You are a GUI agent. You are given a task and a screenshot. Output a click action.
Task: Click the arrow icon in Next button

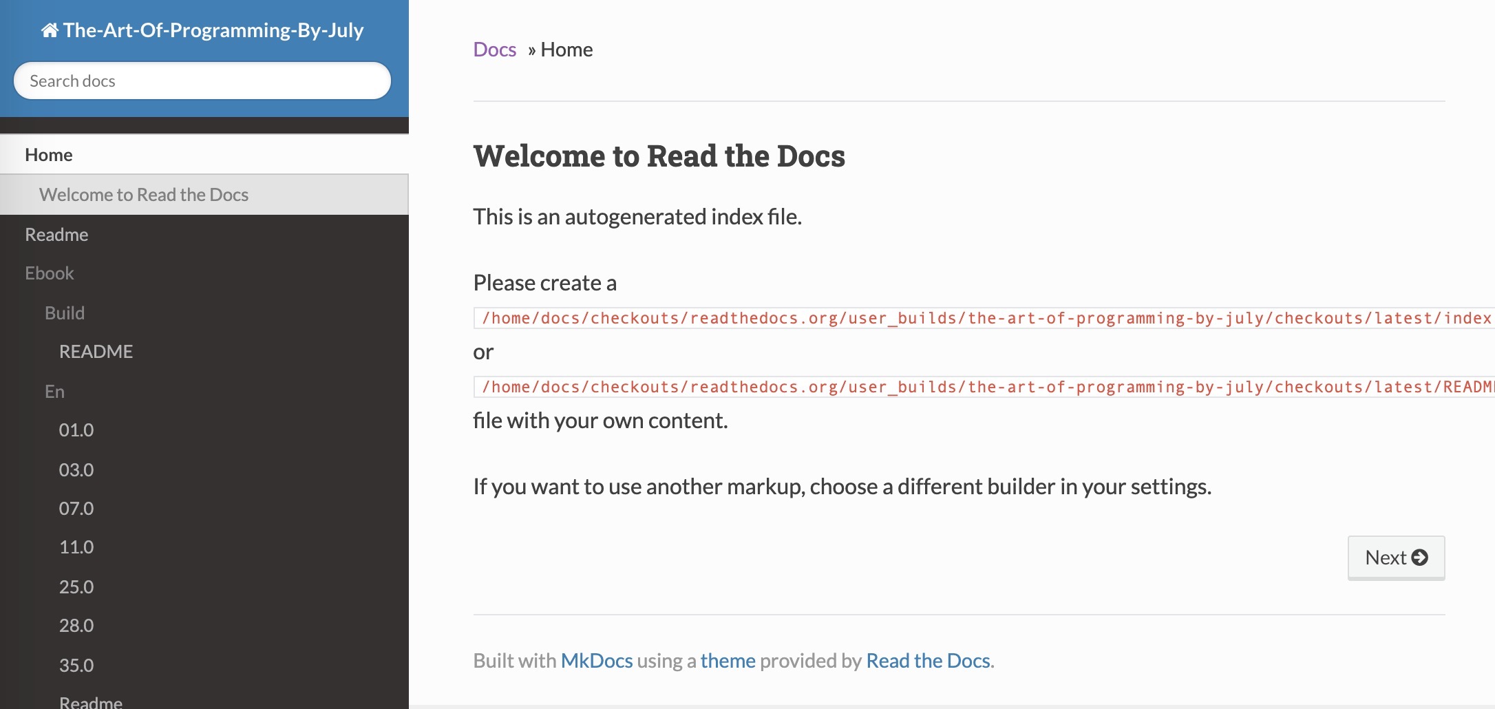[x=1419, y=558]
